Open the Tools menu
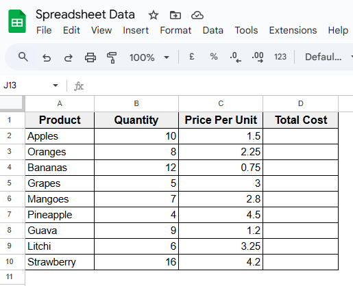353x286 pixels. pos(246,30)
